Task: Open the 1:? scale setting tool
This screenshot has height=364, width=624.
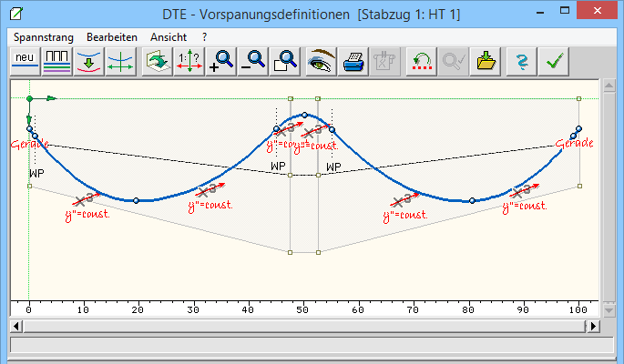Action: coord(189,62)
